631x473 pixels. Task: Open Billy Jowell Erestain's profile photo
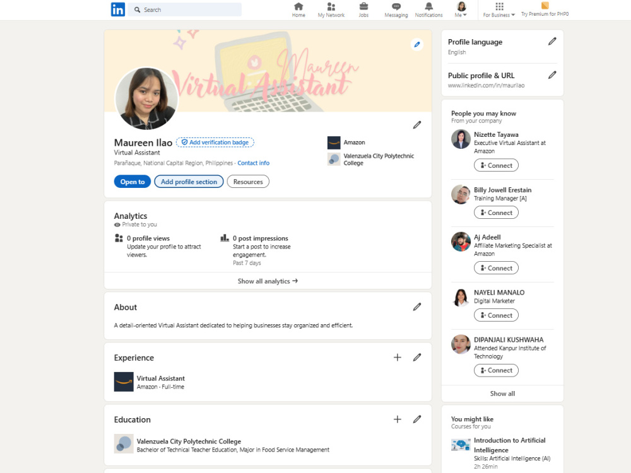(461, 194)
